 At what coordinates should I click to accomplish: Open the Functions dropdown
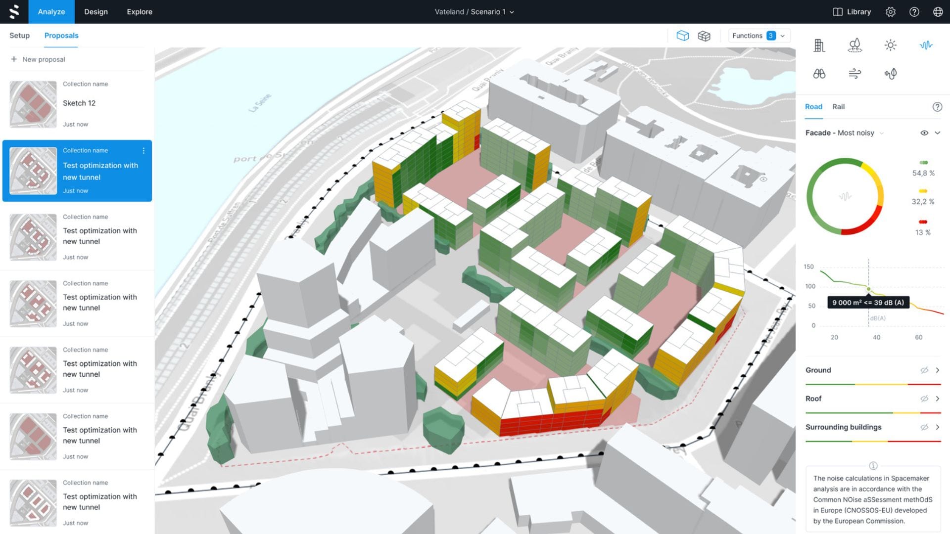pyautogui.click(x=759, y=36)
